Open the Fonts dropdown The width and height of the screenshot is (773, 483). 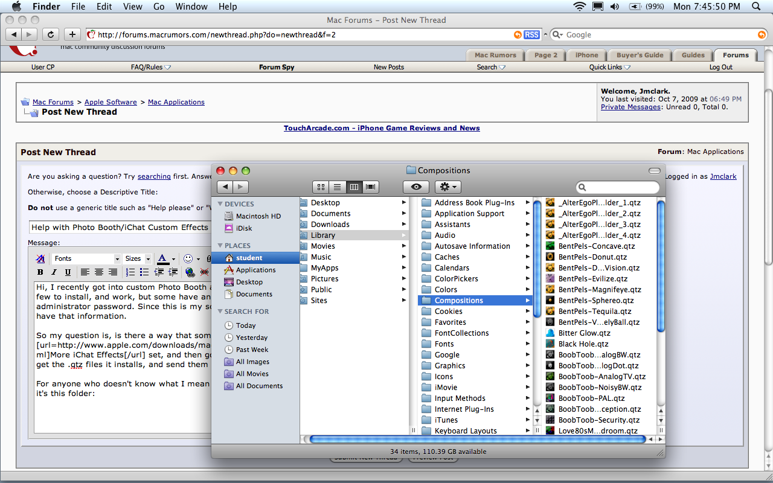(x=86, y=258)
